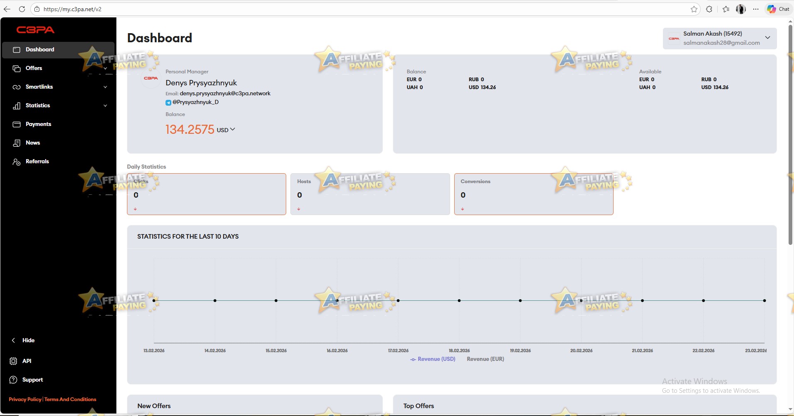Screen dimensions: 794x416
Task: Click the Statistics bar chart icon
Action: pyautogui.click(x=17, y=106)
